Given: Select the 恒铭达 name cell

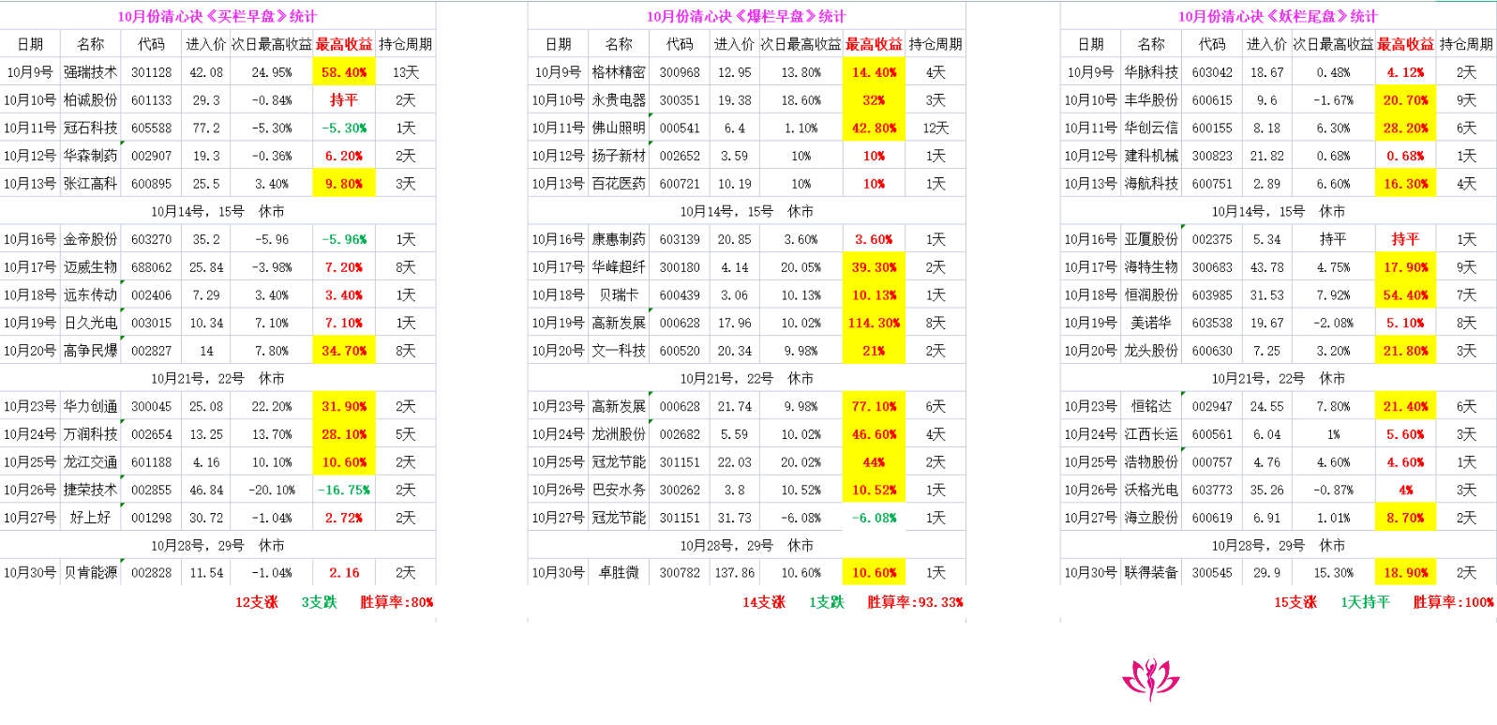Looking at the screenshot, I should [x=1151, y=406].
